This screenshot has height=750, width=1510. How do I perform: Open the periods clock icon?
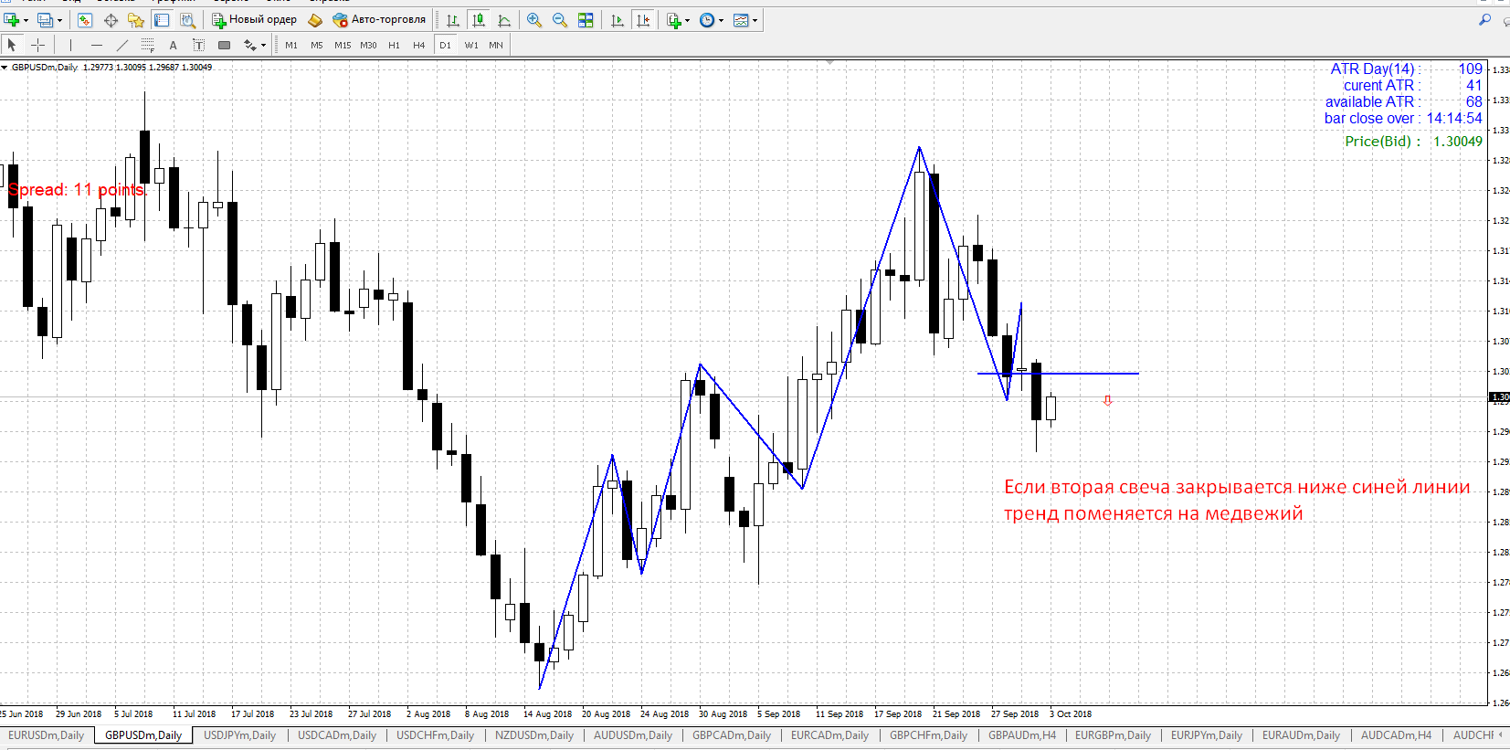(x=707, y=19)
